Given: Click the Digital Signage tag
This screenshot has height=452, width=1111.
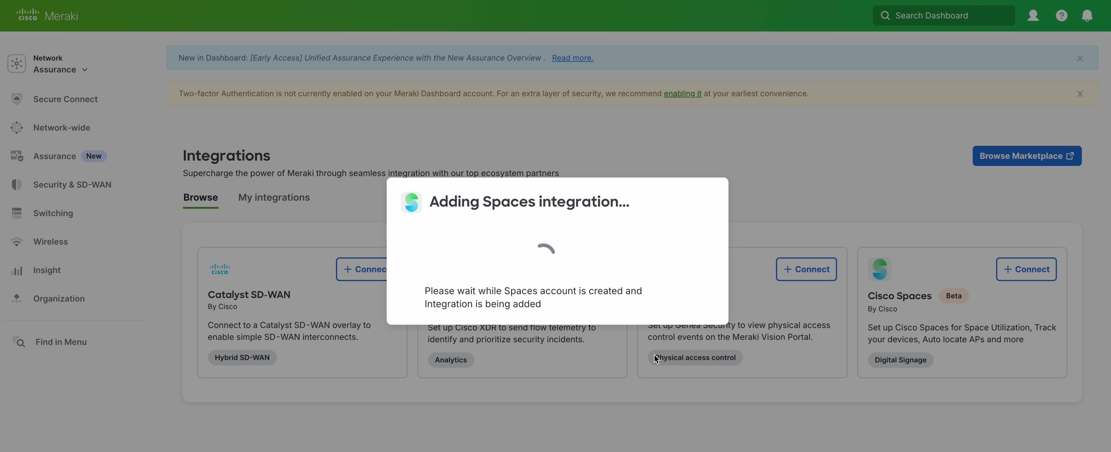Looking at the screenshot, I should coord(900,360).
